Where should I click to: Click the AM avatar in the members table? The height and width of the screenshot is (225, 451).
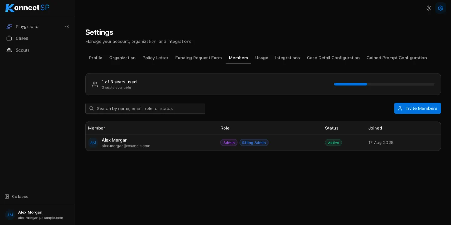click(x=93, y=143)
